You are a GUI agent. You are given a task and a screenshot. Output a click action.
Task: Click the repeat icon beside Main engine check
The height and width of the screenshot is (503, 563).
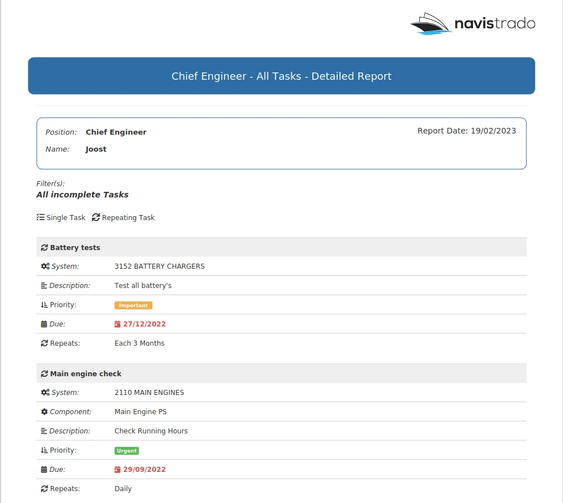tap(44, 374)
